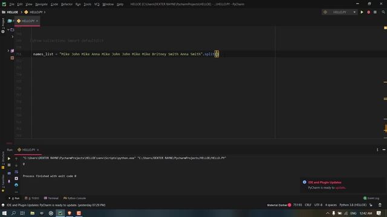This screenshot has width=387, height=217.
Task: Click the status bar update message
Action: point(56,205)
